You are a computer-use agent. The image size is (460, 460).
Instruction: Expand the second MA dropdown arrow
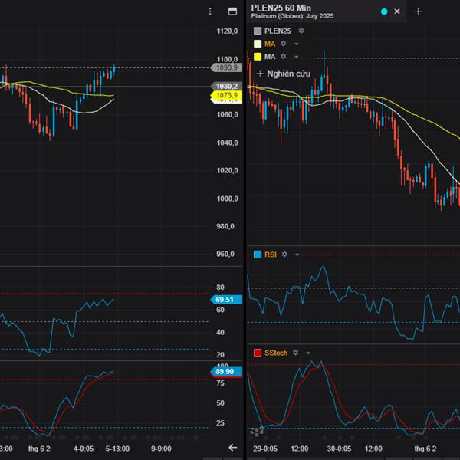click(x=296, y=56)
